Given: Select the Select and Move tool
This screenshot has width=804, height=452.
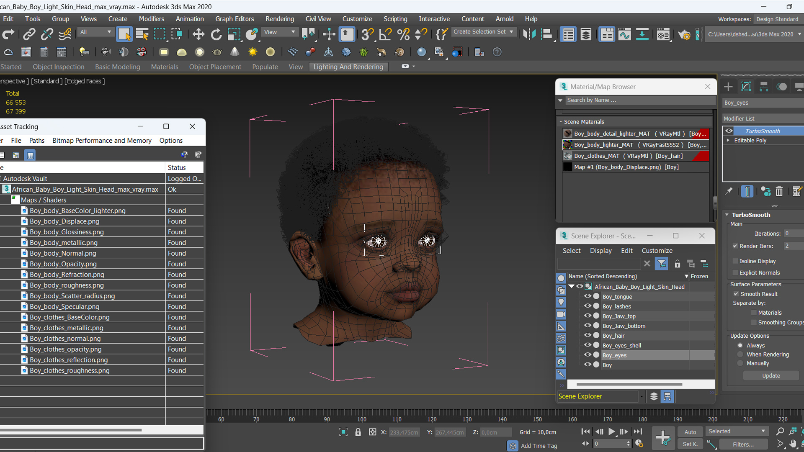Looking at the screenshot, I should [x=198, y=34].
